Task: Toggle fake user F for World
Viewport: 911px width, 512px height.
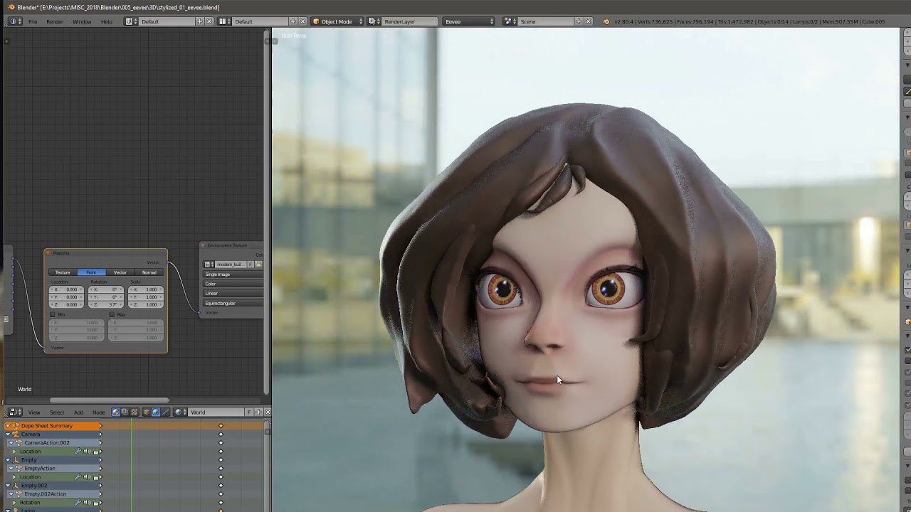Action: pos(249,412)
